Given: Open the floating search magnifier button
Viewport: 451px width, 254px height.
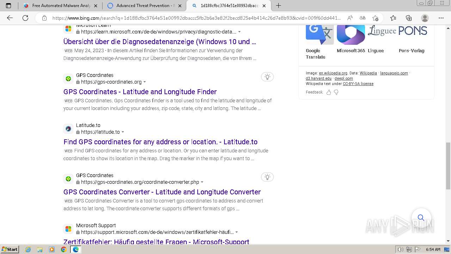Looking at the screenshot, I should (421, 217).
